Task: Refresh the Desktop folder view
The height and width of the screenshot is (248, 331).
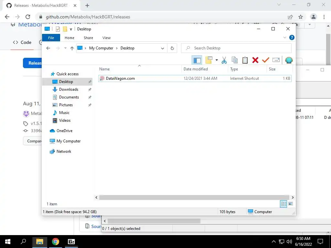Action: tap(172, 48)
